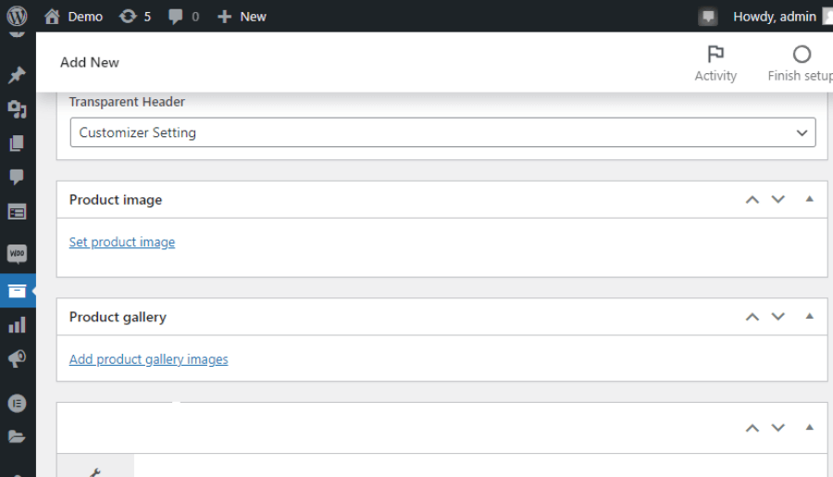Collapse the Product gallery panel
833x477 pixels.
(x=809, y=317)
